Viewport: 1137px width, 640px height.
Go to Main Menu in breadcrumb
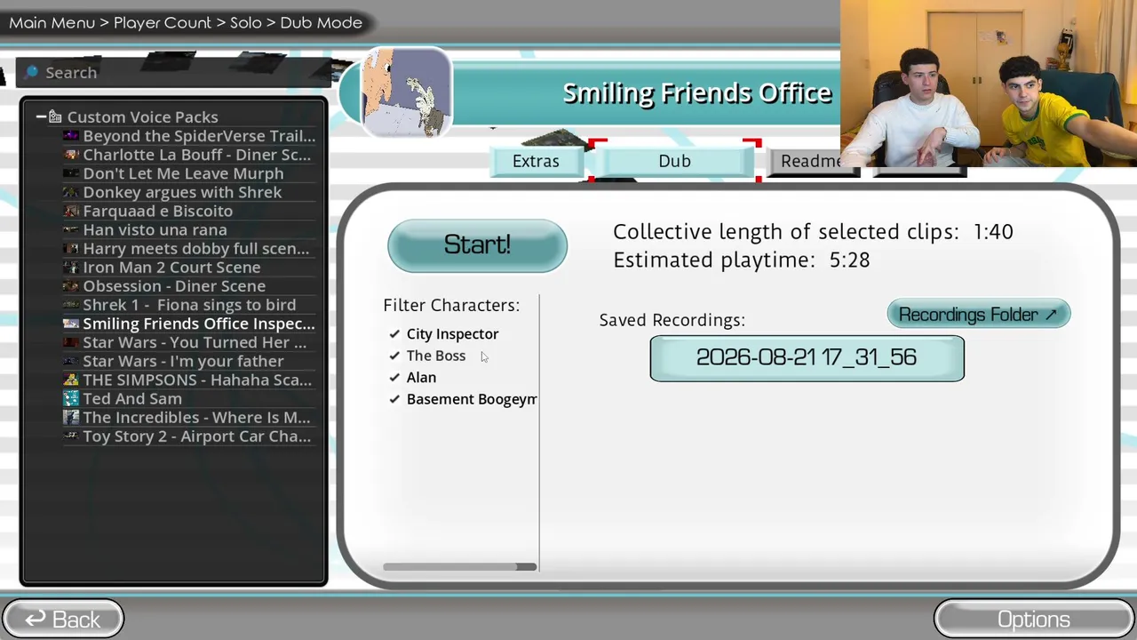pyautogui.click(x=52, y=22)
